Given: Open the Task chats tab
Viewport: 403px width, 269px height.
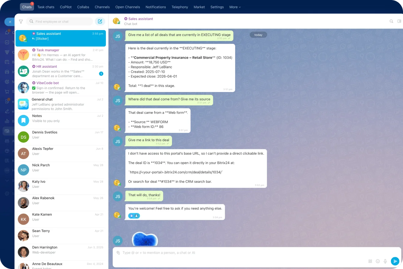Looking at the screenshot, I should 46,7.
